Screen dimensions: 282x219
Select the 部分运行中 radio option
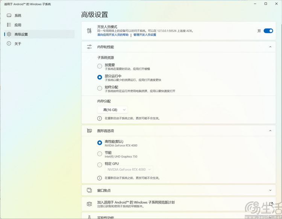[x=100, y=77]
